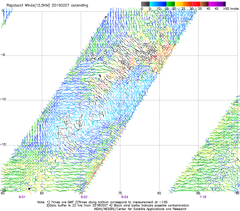Click the yellow 20–25 knots legend swatch
Viewport: 240px width, 211px height.
[x=179, y=4]
